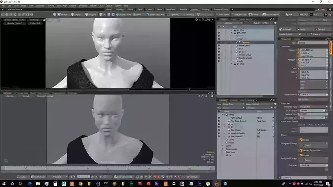Click the filter funnel icon in Items list

click(275, 23)
